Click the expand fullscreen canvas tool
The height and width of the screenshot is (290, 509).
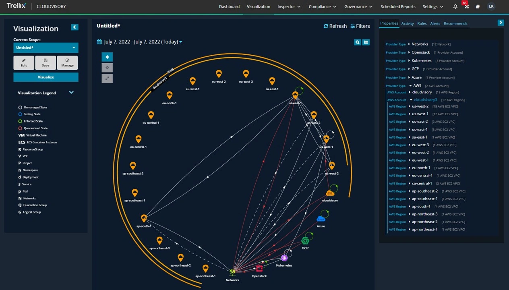(x=107, y=79)
